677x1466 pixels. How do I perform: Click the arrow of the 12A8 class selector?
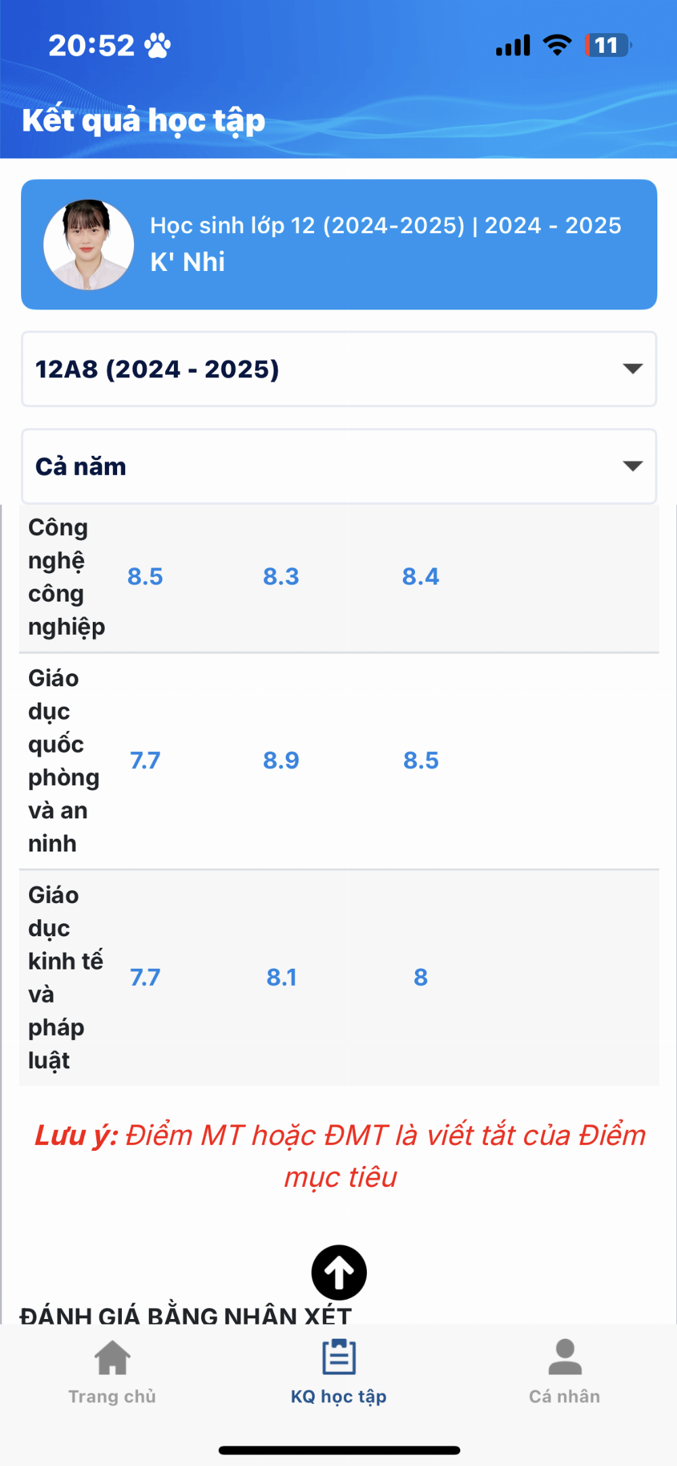(x=632, y=369)
